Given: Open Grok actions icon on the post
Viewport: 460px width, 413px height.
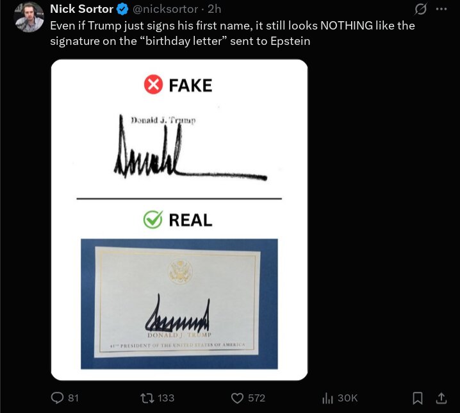Looking at the screenshot, I should (421, 10).
